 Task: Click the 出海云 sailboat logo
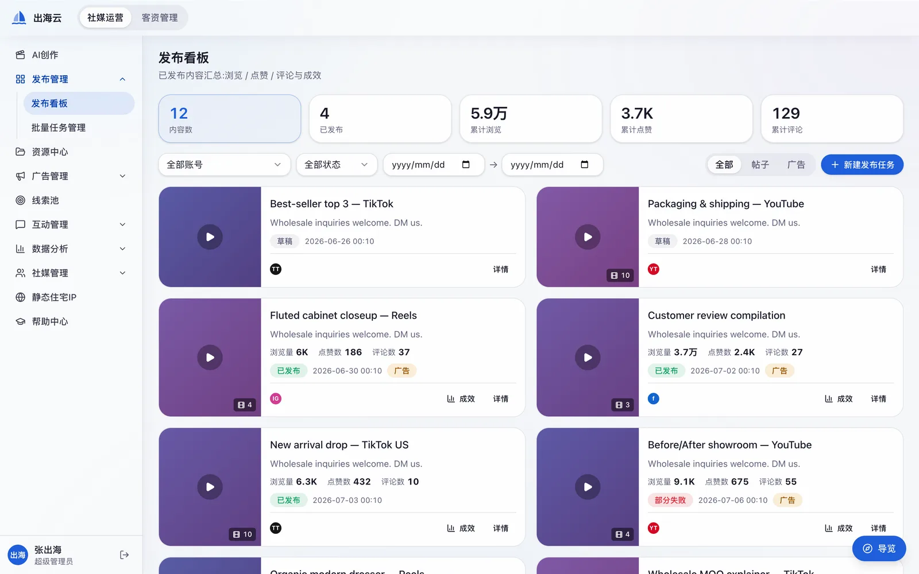[x=19, y=18]
